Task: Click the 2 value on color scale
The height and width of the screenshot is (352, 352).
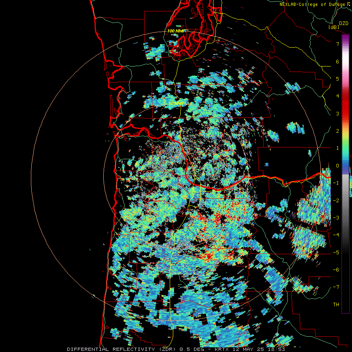Action: click(338, 131)
